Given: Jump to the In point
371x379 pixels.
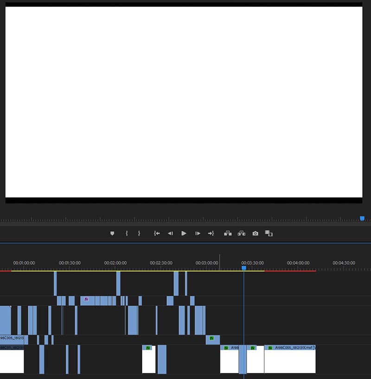Looking at the screenshot, I should coord(157,233).
